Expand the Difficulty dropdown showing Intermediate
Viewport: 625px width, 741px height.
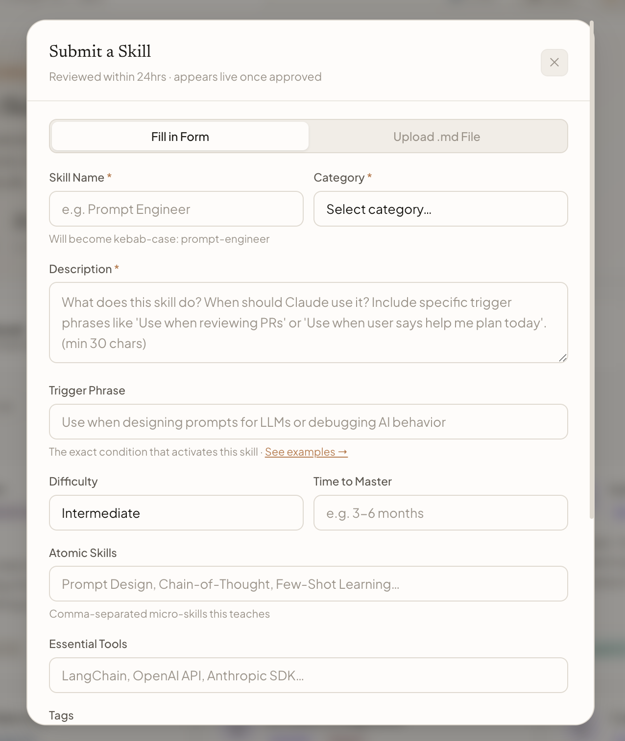click(176, 513)
